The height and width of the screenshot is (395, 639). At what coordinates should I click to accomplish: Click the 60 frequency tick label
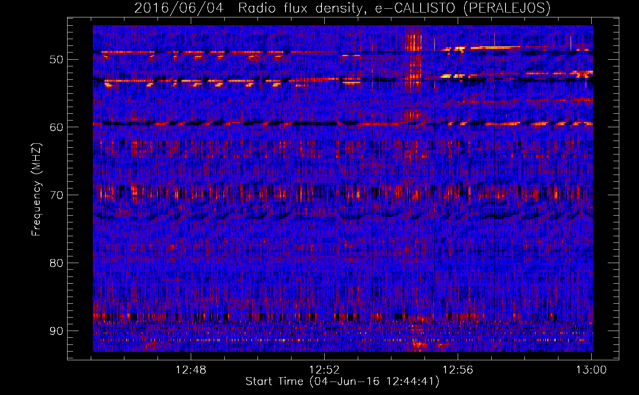(56, 127)
